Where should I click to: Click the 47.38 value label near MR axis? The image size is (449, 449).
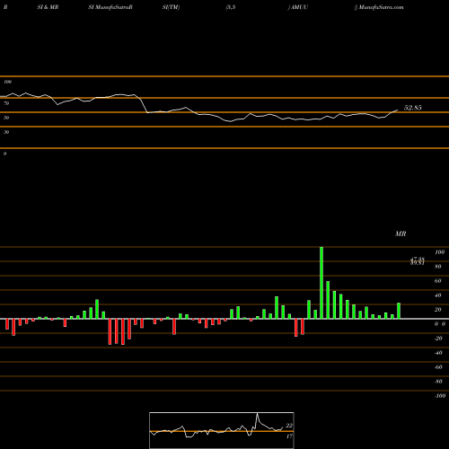(418, 259)
